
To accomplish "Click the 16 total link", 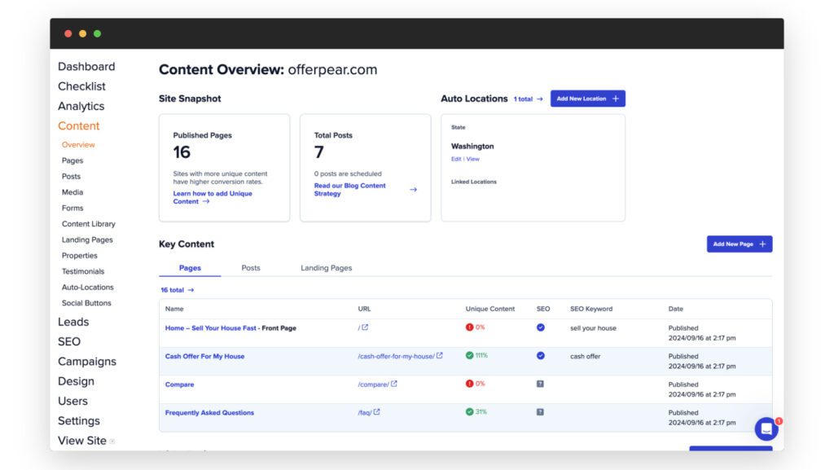I will (173, 290).
